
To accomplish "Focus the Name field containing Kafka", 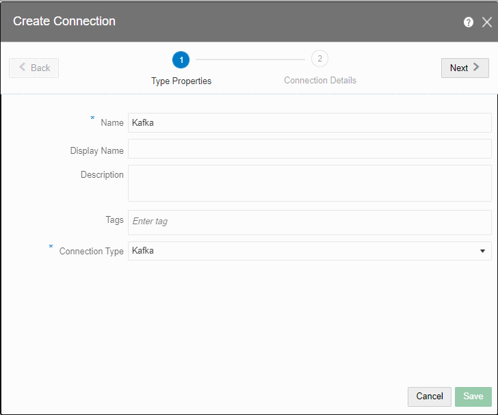I will point(309,122).
